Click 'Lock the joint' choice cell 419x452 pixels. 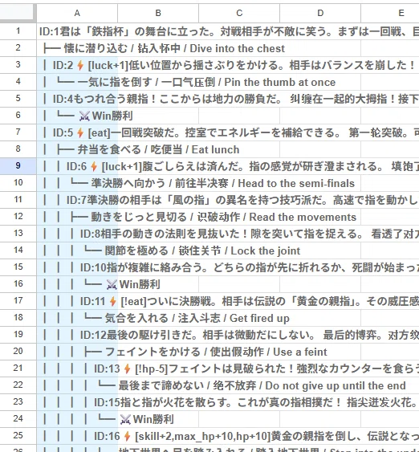tap(172, 250)
